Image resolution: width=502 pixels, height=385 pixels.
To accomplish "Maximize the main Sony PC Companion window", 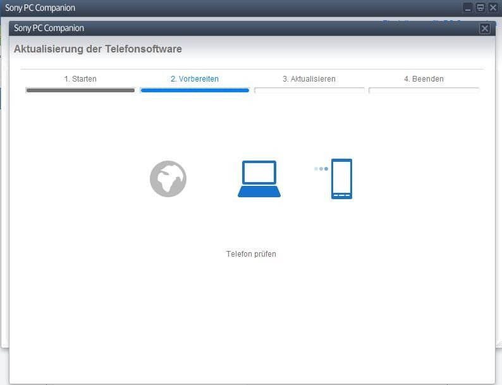I will pyautogui.click(x=481, y=8).
